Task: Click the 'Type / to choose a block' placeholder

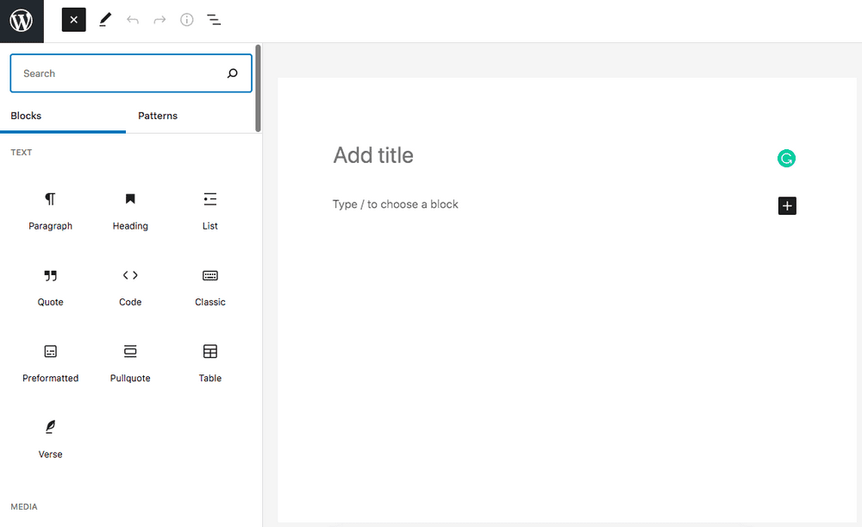Action: point(396,204)
